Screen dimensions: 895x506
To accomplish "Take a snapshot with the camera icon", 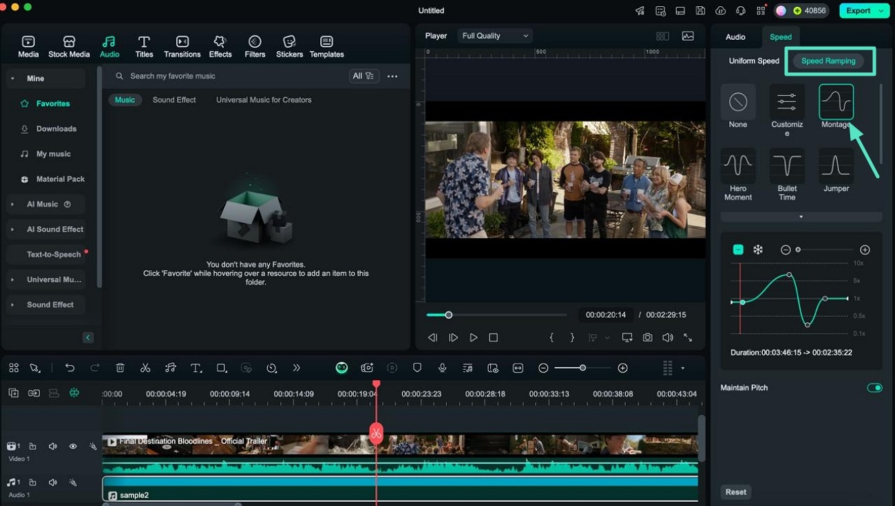I will pos(648,338).
